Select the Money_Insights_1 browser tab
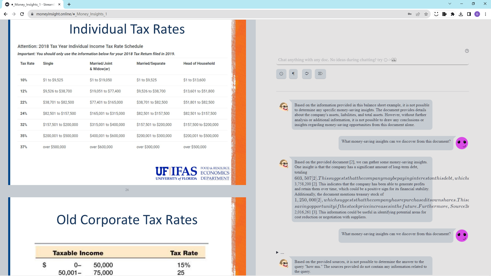Viewport: 491px width, 276px height. click(x=33, y=4)
